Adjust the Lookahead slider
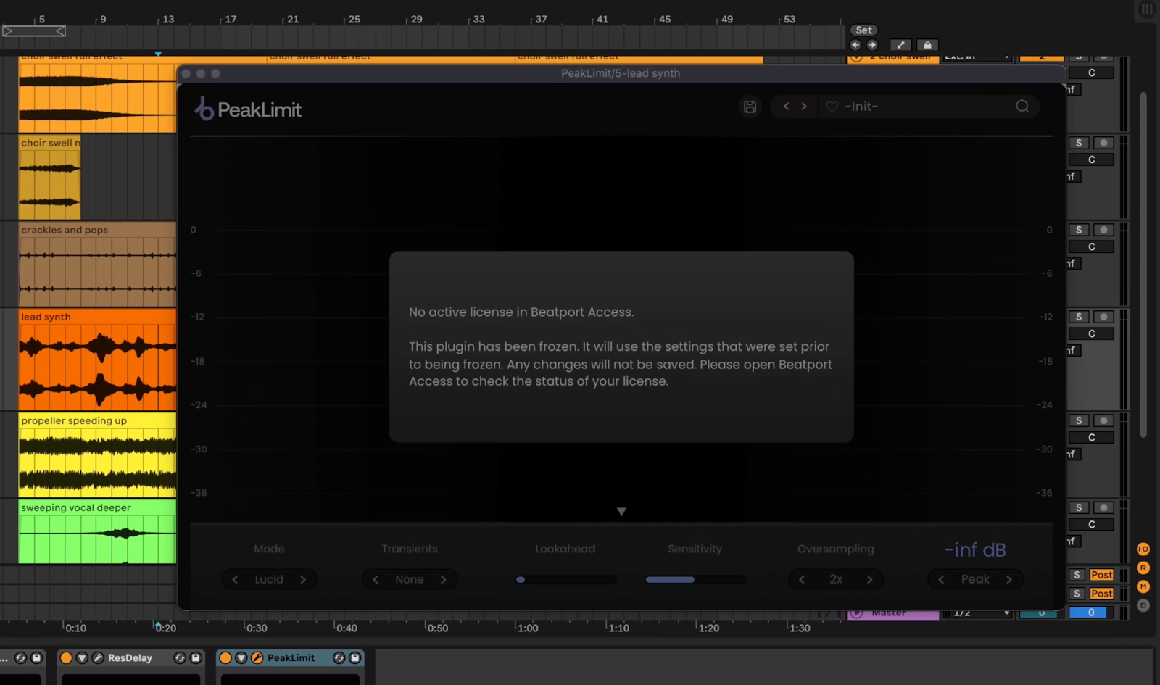 point(566,580)
